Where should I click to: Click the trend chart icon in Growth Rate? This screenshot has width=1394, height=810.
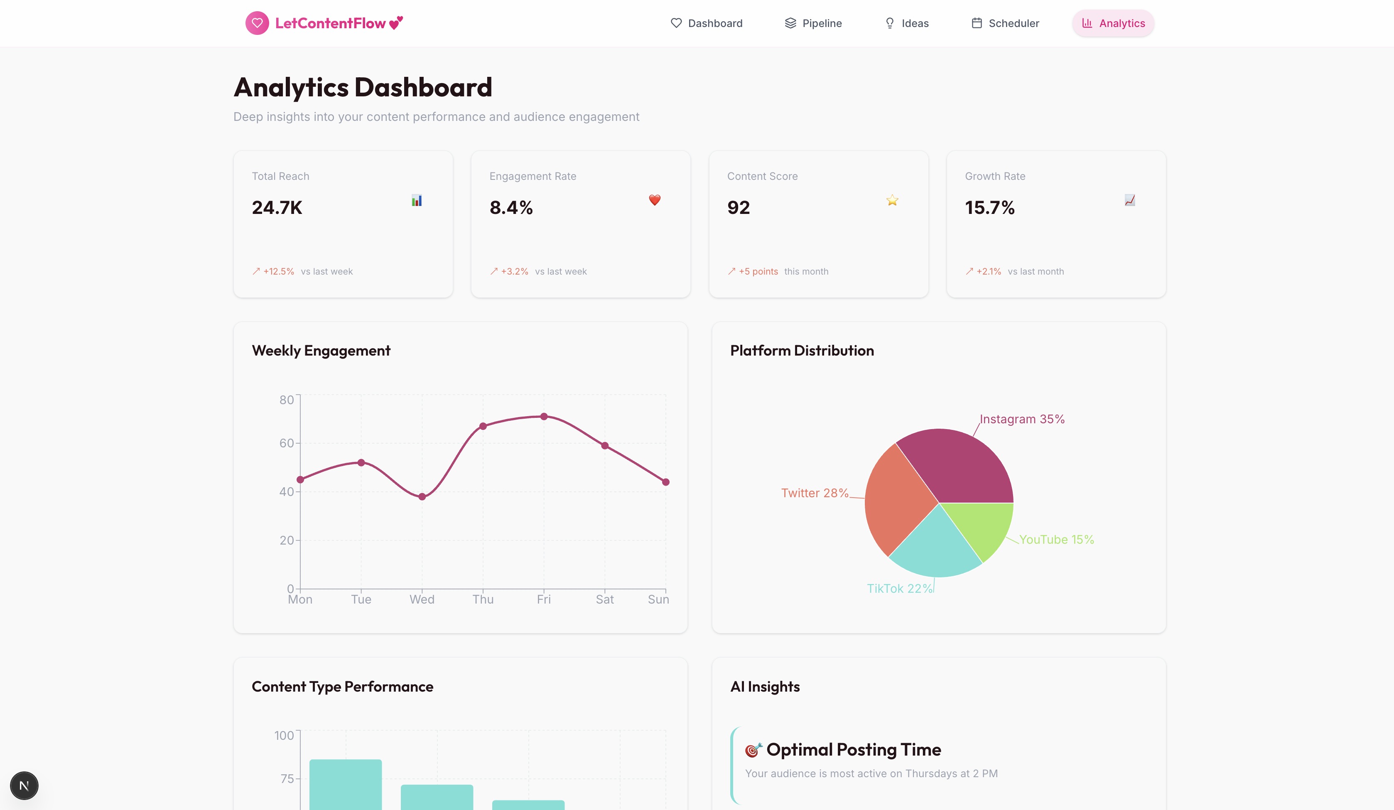(1129, 200)
